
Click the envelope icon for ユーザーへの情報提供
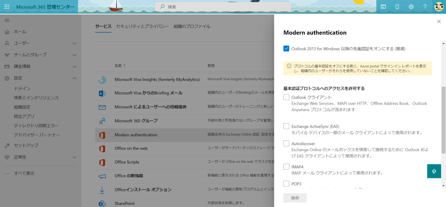point(102,107)
